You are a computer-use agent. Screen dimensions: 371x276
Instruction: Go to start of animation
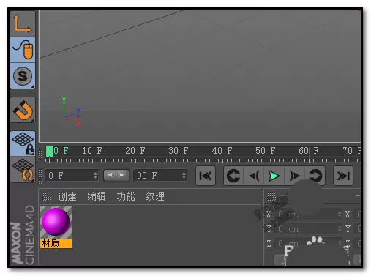(x=206, y=176)
